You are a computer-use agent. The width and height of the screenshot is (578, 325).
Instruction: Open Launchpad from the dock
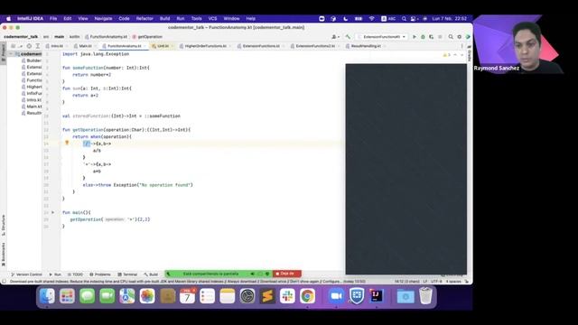pos(67,296)
